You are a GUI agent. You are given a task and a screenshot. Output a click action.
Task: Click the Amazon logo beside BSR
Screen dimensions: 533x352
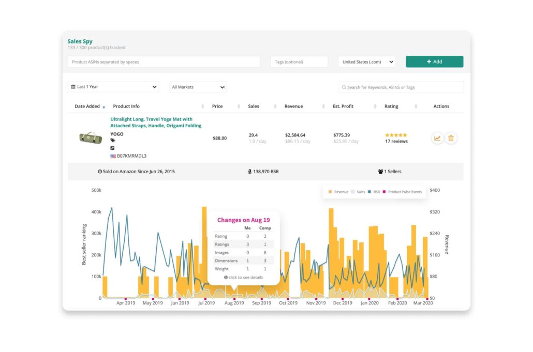(x=249, y=172)
